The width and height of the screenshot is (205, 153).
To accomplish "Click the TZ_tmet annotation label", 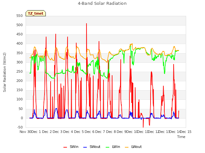I will click(36, 13).
